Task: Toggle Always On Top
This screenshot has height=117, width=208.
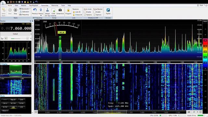Action: (x=47, y=12)
